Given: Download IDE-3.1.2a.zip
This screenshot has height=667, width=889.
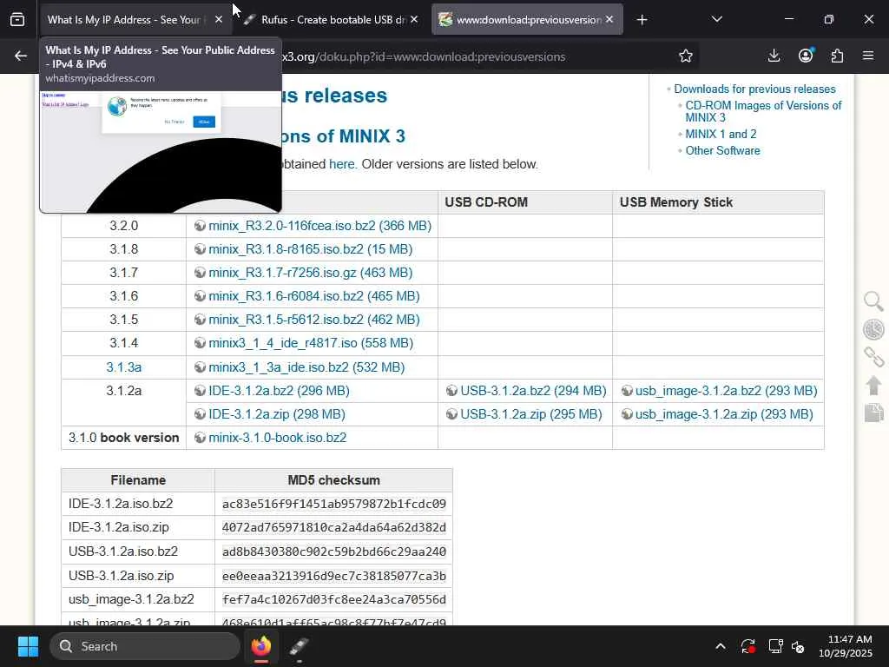Looking at the screenshot, I should click(x=277, y=414).
